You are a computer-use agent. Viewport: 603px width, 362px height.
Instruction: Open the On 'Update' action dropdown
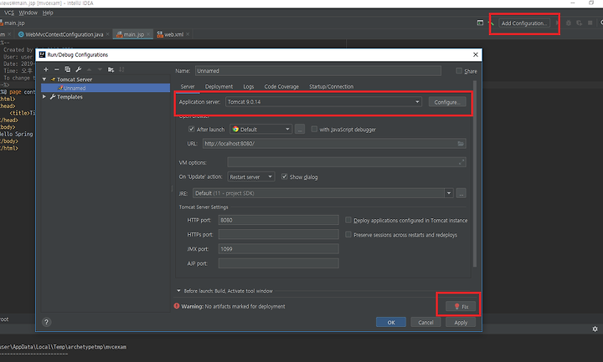(x=251, y=176)
